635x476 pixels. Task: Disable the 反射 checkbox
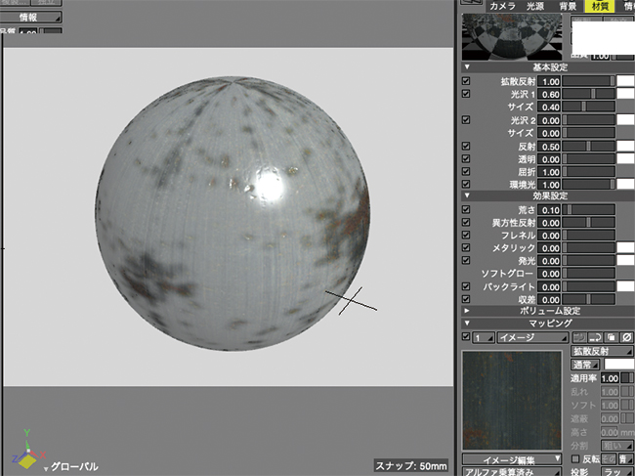tap(466, 146)
